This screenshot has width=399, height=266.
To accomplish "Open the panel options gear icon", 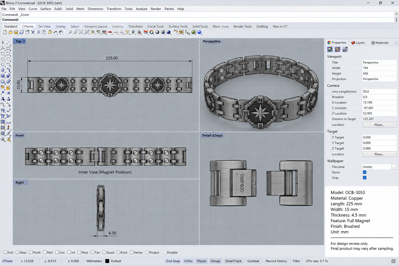I will click(x=396, y=43).
